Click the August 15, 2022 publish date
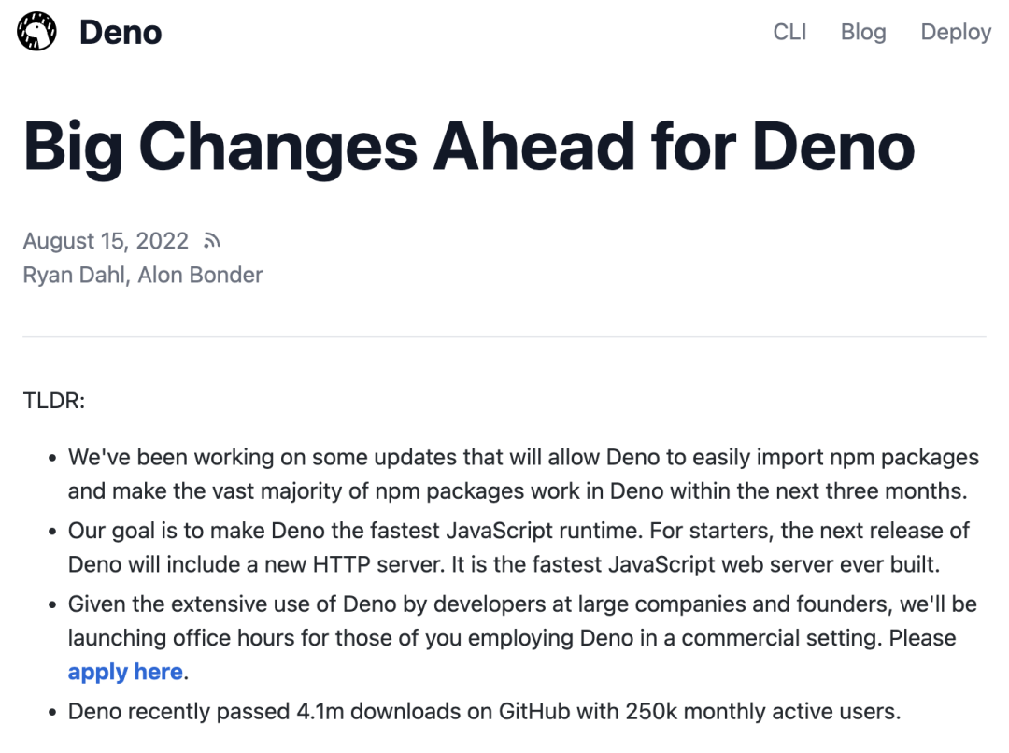 click(x=106, y=241)
